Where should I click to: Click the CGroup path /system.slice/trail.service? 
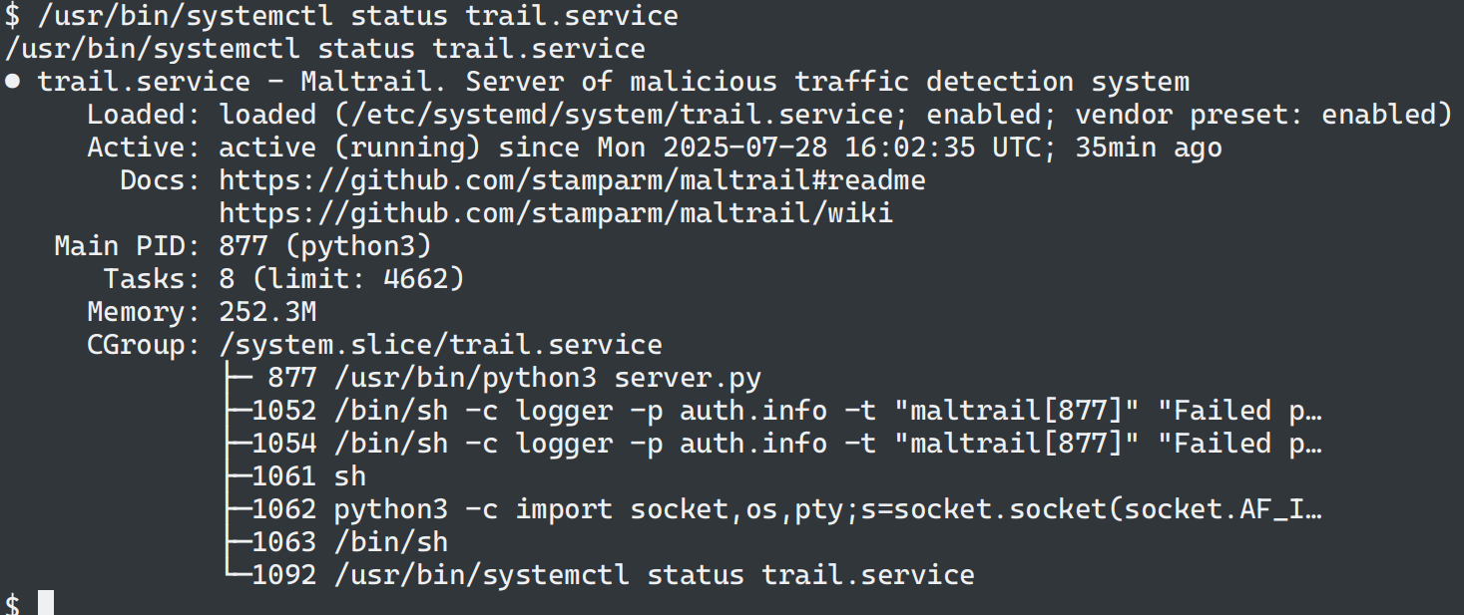[x=440, y=345]
